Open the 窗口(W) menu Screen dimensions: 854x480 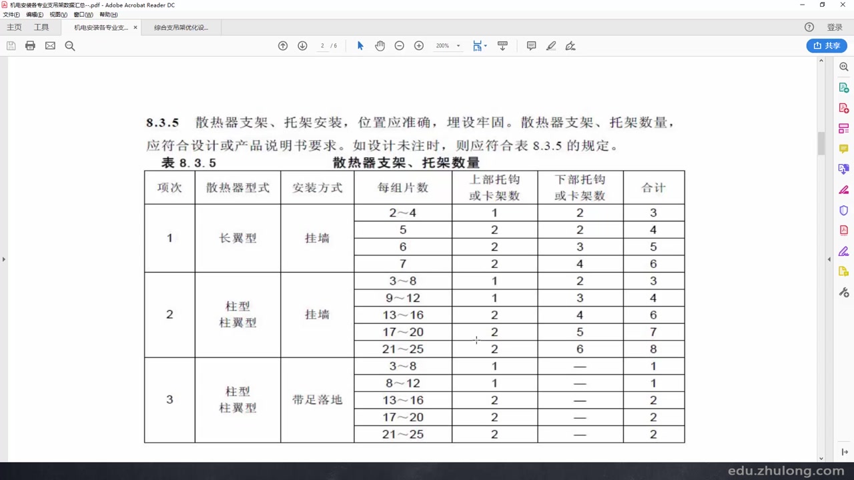[83, 15]
